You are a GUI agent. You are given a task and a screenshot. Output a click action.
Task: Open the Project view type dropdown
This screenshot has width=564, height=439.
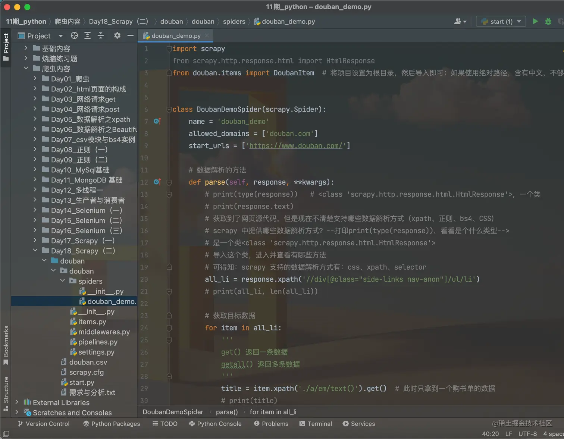pyautogui.click(x=60, y=36)
